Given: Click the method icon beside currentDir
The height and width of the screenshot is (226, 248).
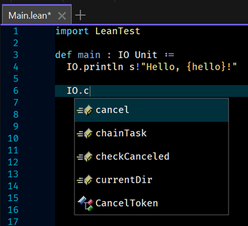Looking at the screenshot, I should [x=84, y=180].
